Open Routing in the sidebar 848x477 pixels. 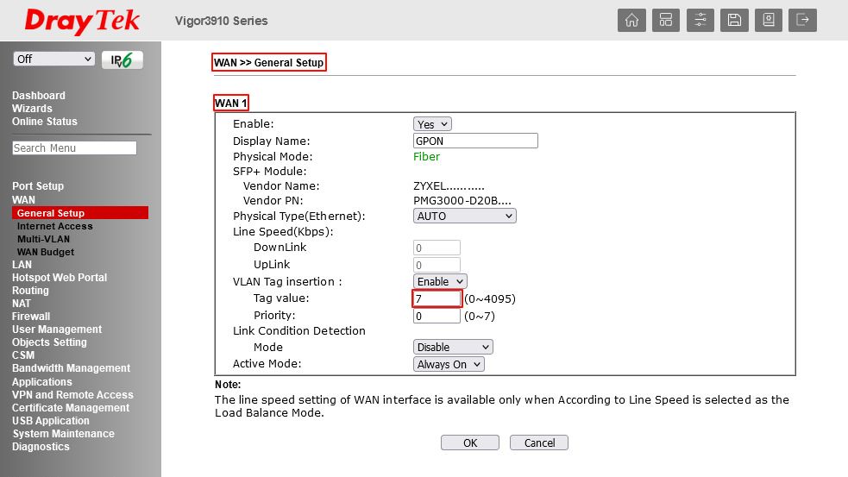[x=30, y=291]
